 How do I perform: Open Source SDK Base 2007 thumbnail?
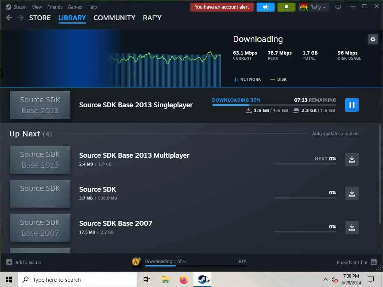(x=40, y=228)
